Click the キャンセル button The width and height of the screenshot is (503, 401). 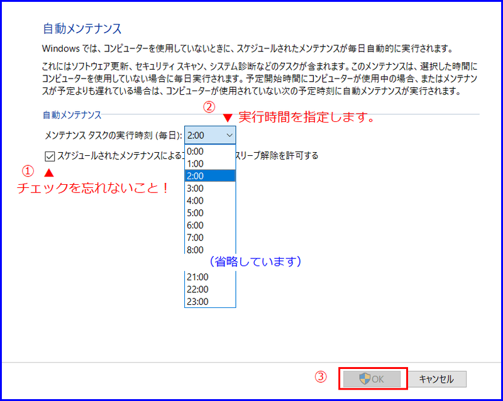(436, 379)
